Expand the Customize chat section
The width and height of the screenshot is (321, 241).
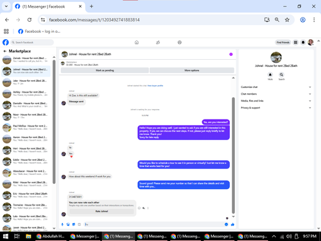[276, 87]
